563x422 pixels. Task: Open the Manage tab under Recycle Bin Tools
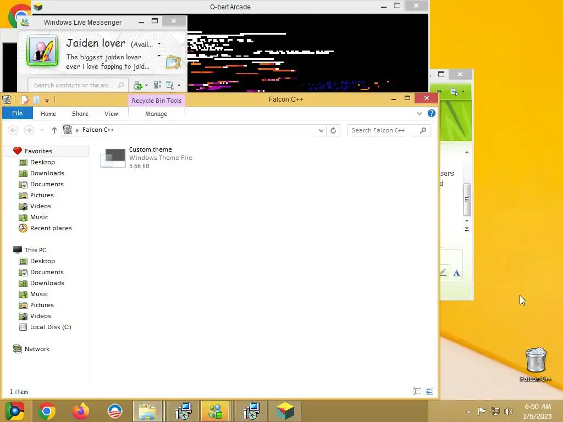click(x=156, y=114)
